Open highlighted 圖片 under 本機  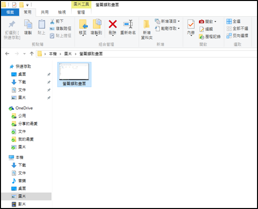point(26,196)
